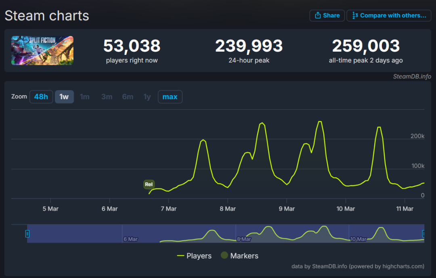This screenshot has width=436, height=278.
Task: Click the navigator area near 8 Mar
Action: 244,239
